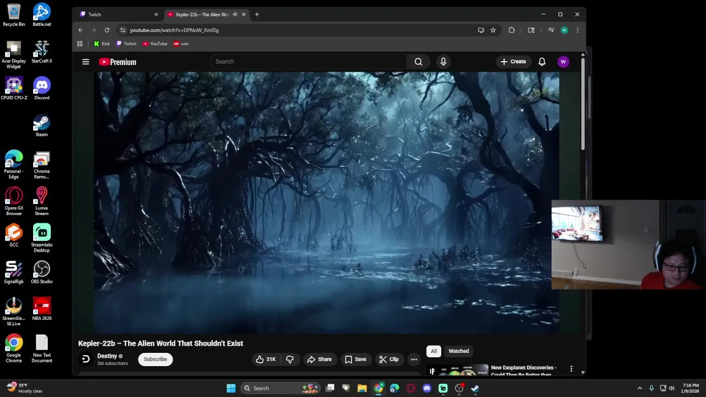
Task: Open the YouTube hamburger guide menu
Action: pyautogui.click(x=85, y=62)
